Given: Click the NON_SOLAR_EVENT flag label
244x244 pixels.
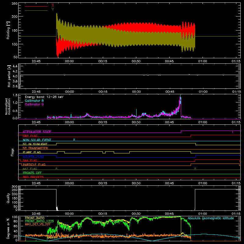Looking at the screenshot, I should click(37, 140).
